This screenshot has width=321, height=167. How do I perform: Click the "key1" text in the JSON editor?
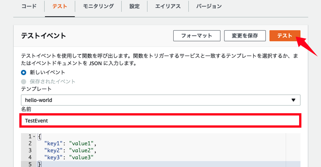click(53, 144)
